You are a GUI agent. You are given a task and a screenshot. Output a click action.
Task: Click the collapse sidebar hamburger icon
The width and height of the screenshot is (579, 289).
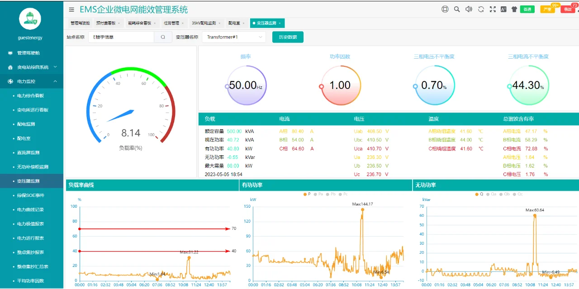click(x=71, y=9)
